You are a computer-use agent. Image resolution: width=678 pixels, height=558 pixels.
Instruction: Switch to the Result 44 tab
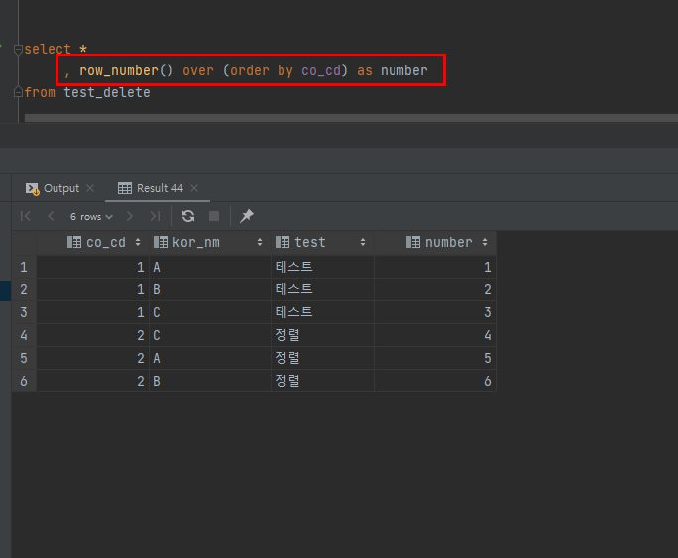pyautogui.click(x=160, y=188)
